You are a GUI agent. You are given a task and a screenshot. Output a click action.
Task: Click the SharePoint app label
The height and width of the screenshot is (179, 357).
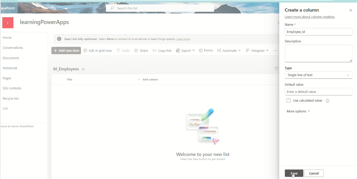[7, 8]
